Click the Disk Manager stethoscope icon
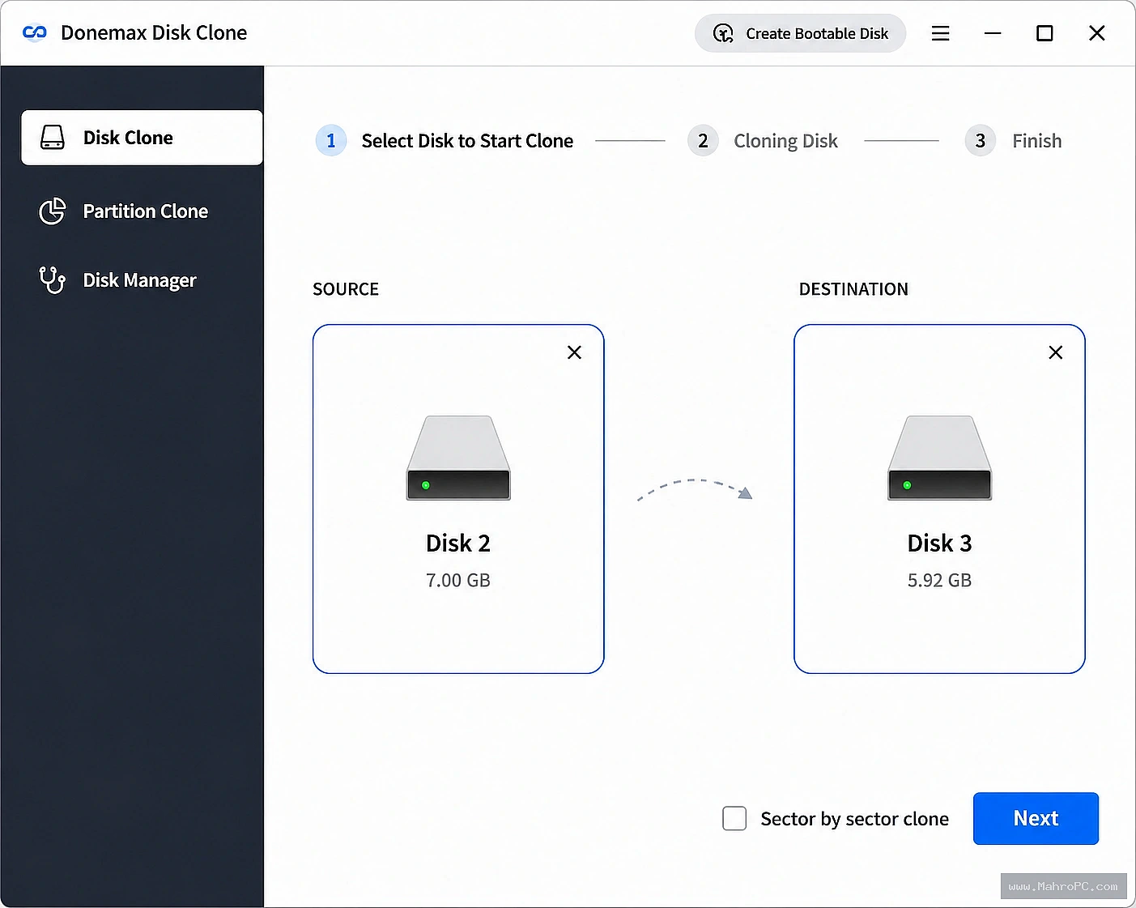Viewport: 1136px width, 908px height. 53,280
